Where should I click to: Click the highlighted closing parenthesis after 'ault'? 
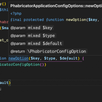coord(9,83)
